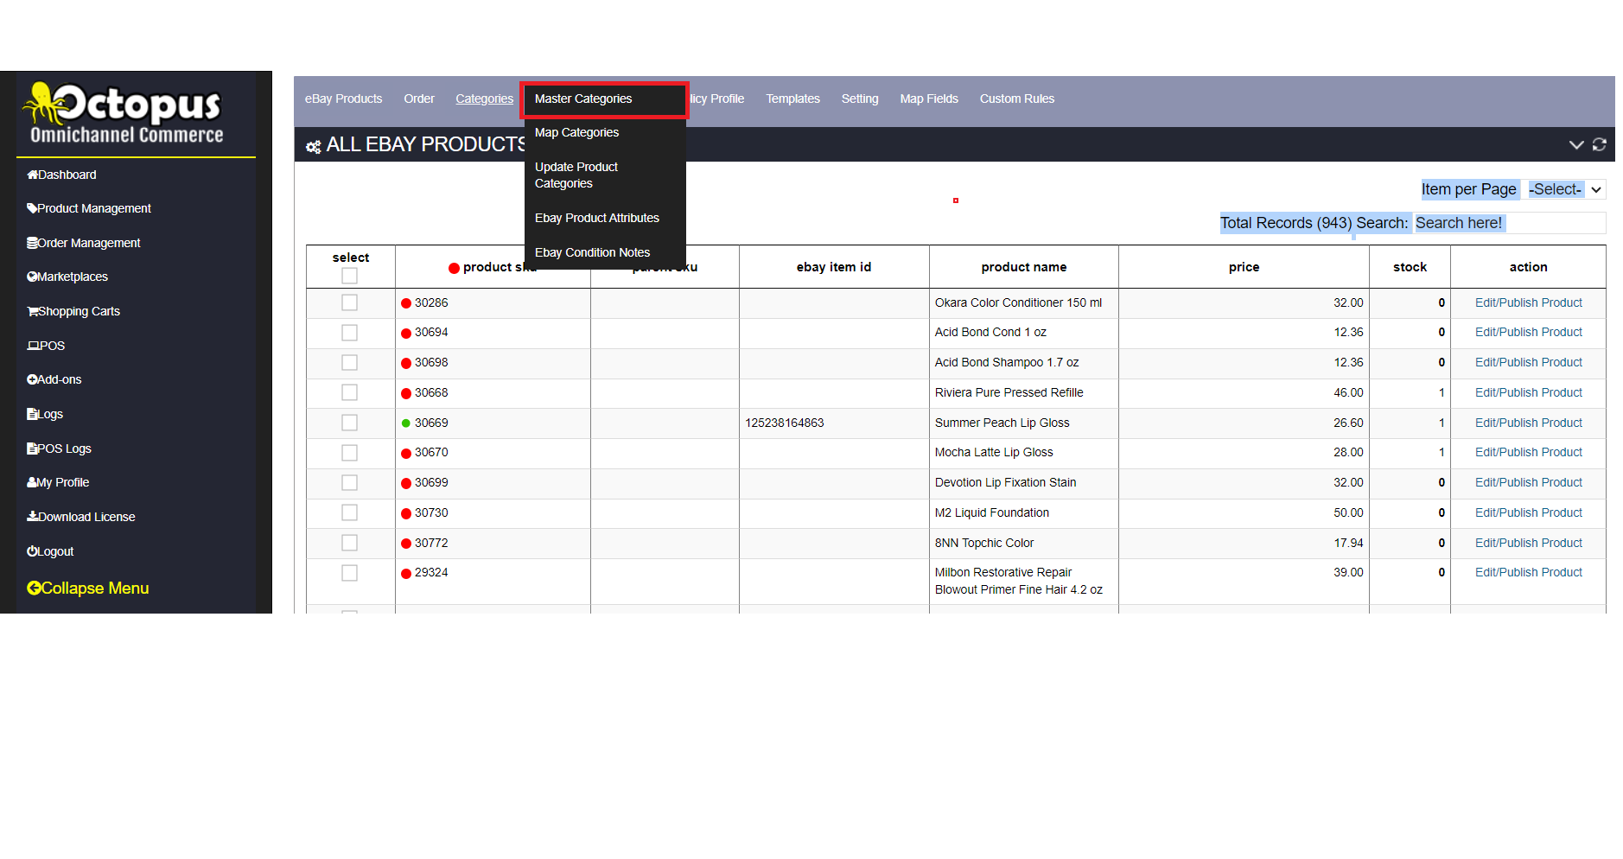The image size is (1623, 859).
Task: Open Ebay Product Attributes
Action: tap(597, 218)
